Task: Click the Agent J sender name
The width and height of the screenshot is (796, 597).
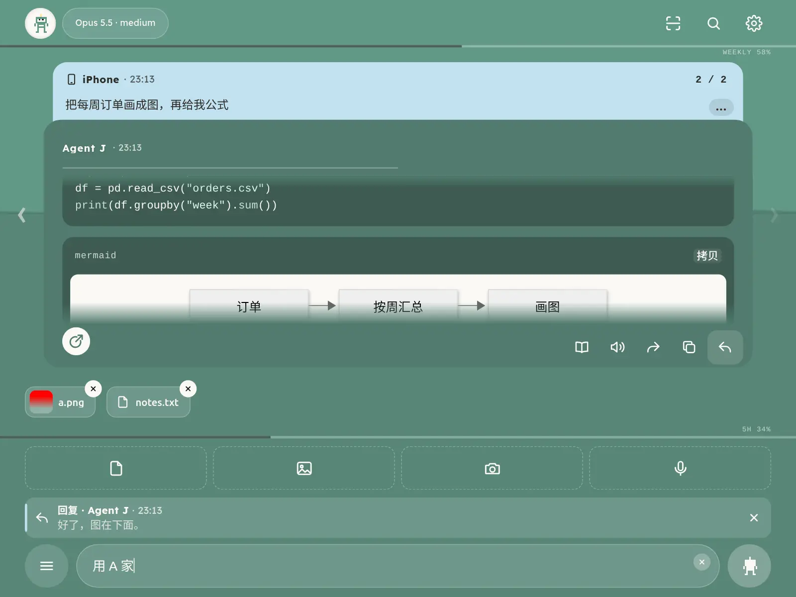Action: (x=84, y=148)
